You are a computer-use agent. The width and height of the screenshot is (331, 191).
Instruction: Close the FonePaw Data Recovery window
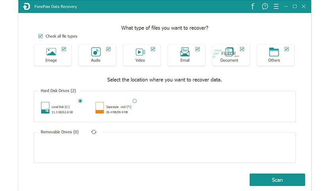click(x=304, y=7)
